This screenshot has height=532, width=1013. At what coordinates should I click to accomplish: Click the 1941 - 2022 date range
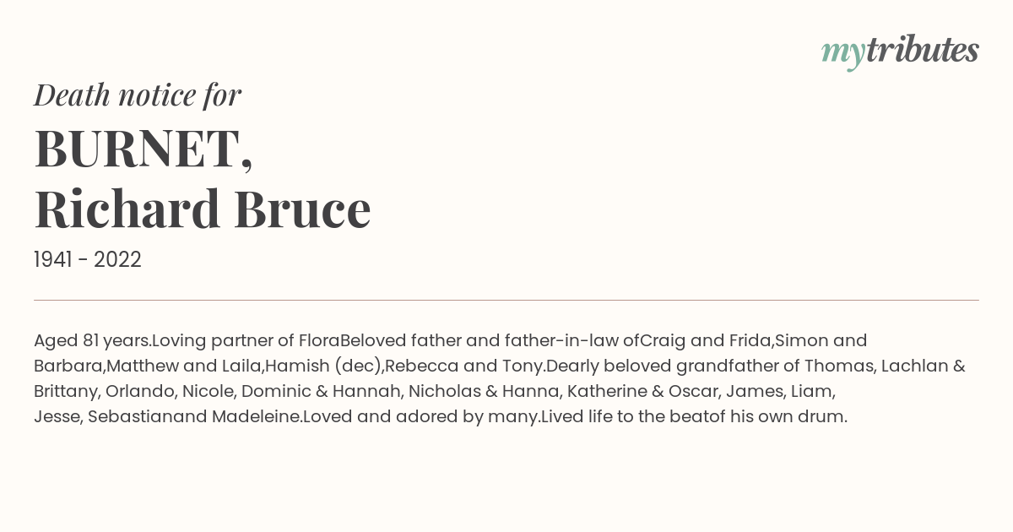click(88, 259)
